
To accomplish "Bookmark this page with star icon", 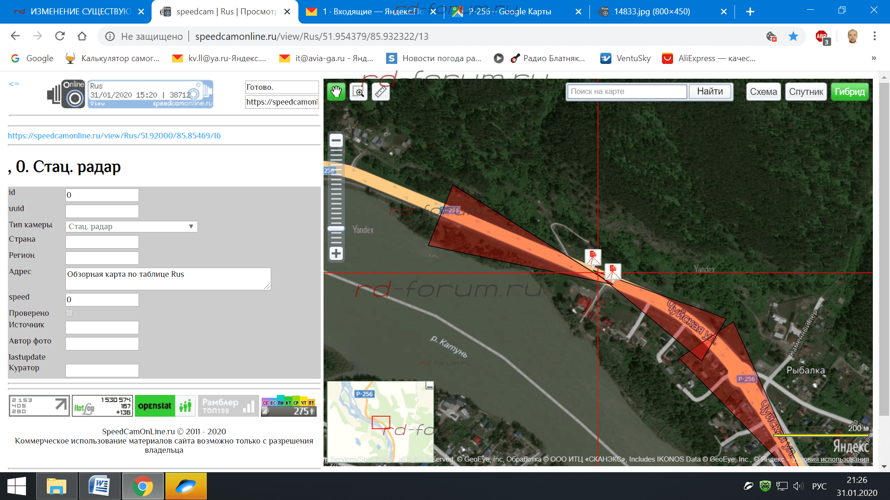I will pyautogui.click(x=793, y=36).
